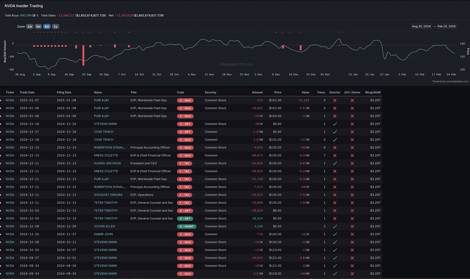Sort table by Trade Date column
470x279 pixels.
pyautogui.click(x=27, y=92)
